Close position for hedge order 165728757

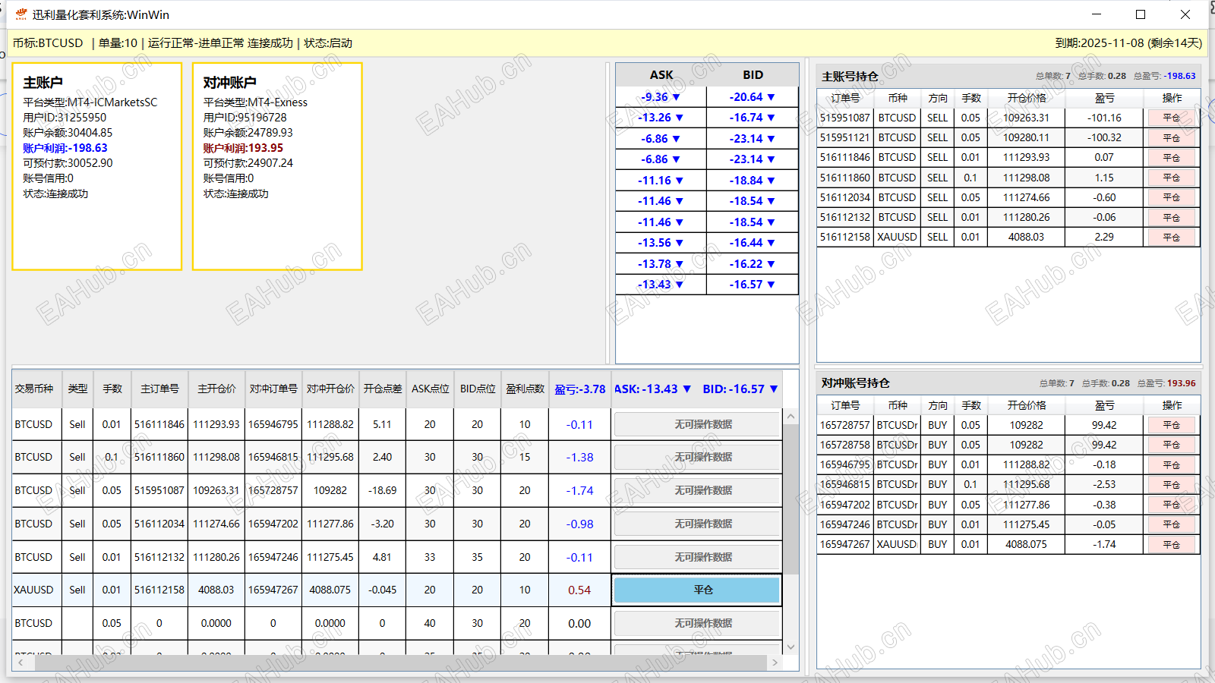(x=1172, y=425)
